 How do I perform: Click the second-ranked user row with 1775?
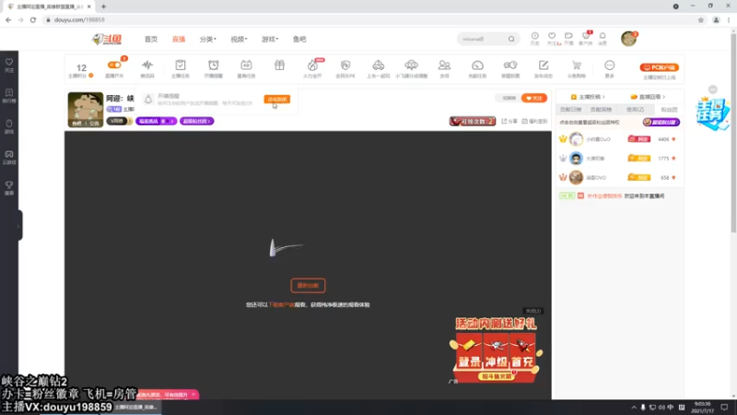619,159
